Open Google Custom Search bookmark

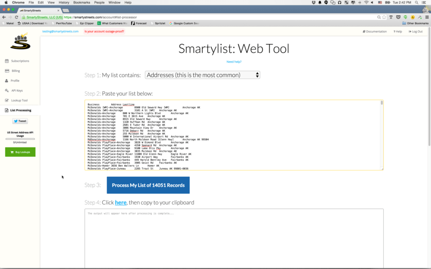point(184,24)
